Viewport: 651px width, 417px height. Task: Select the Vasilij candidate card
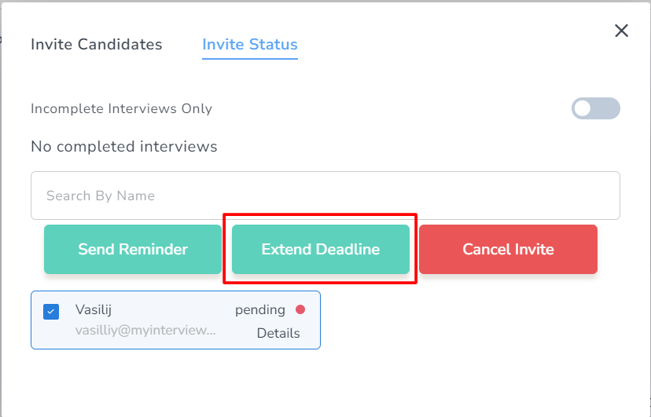point(175,320)
